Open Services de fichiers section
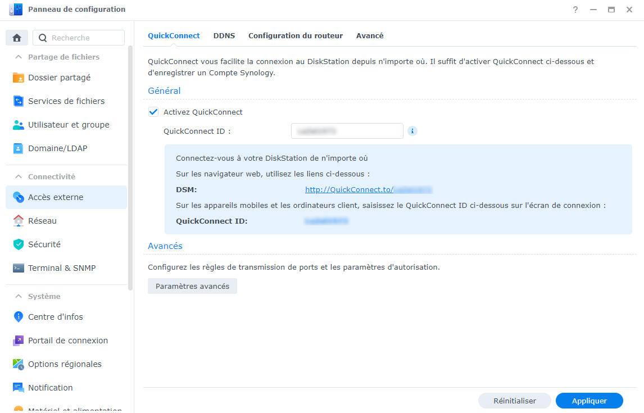This screenshot has height=413, width=644. 66,101
